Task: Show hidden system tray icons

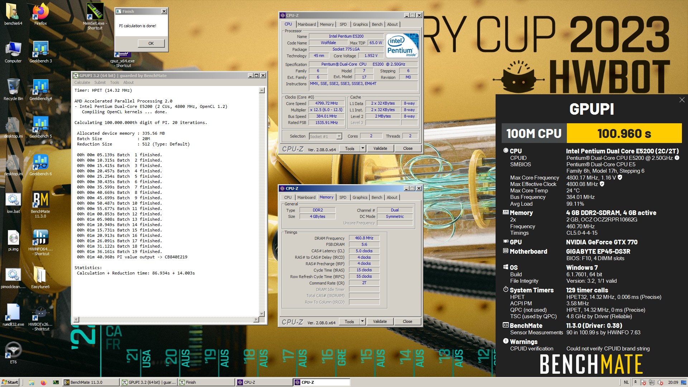Action: (x=635, y=382)
